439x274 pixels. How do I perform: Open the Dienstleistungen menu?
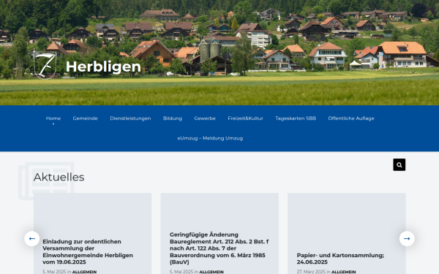point(130,118)
